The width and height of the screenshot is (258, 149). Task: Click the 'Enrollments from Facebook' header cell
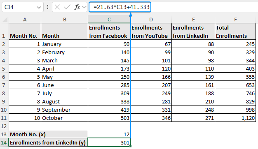[109, 32]
